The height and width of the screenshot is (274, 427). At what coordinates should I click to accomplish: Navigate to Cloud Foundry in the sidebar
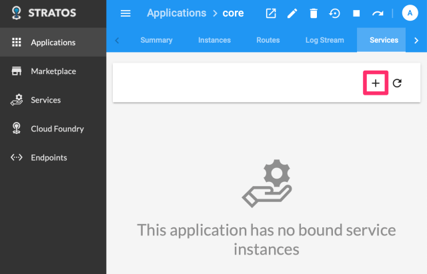(x=57, y=129)
